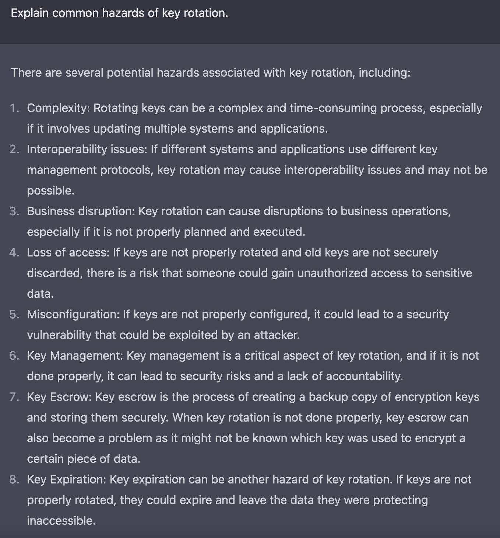Click list number 1 marker
The width and height of the screenshot is (500, 538).
(x=14, y=108)
